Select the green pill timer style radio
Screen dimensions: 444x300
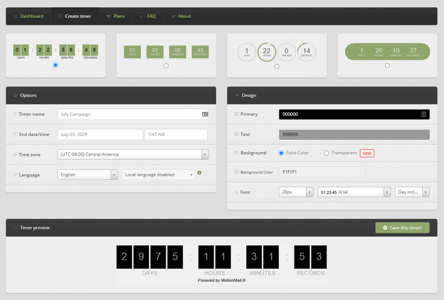pyautogui.click(x=387, y=65)
